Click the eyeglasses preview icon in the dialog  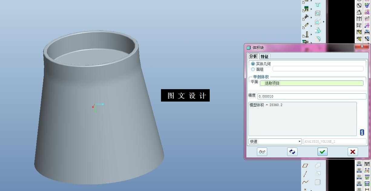click(x=262, y=152)
